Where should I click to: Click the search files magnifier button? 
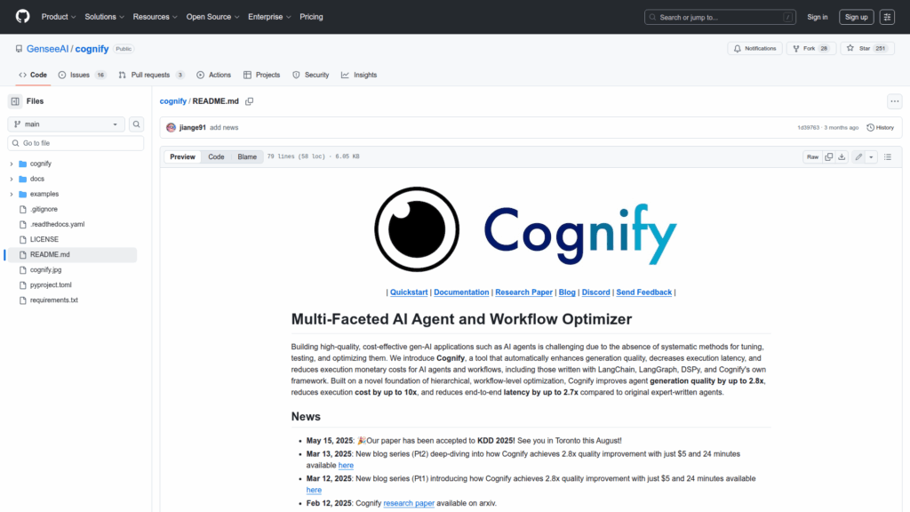[137, 124]
